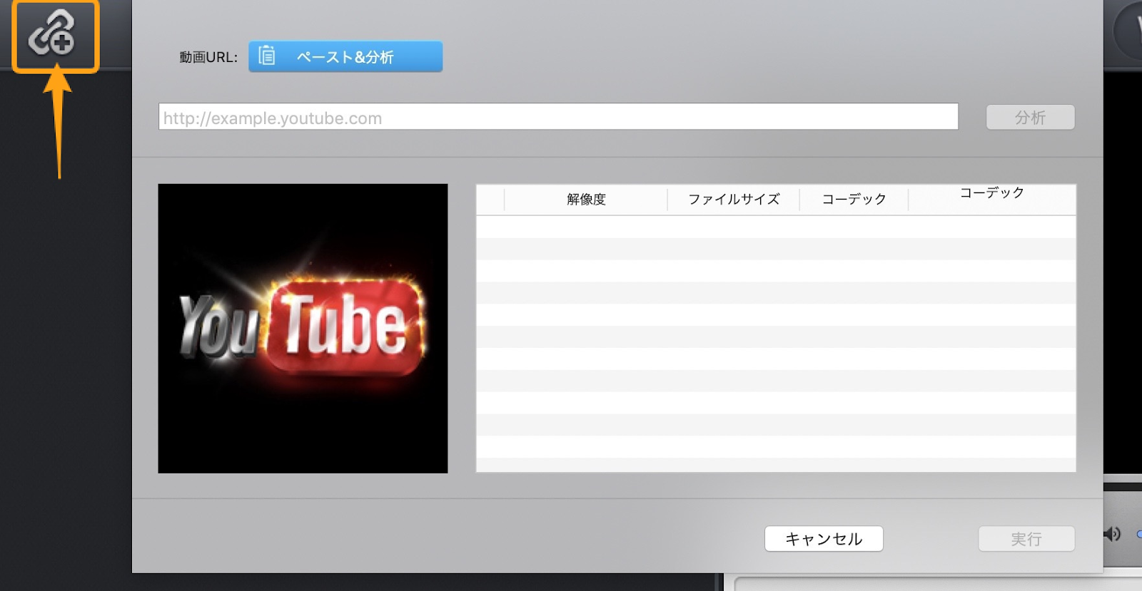Click the キャンセル button
The height and width of the screenshot is (591, 1142).
click(x=824, y=539)
